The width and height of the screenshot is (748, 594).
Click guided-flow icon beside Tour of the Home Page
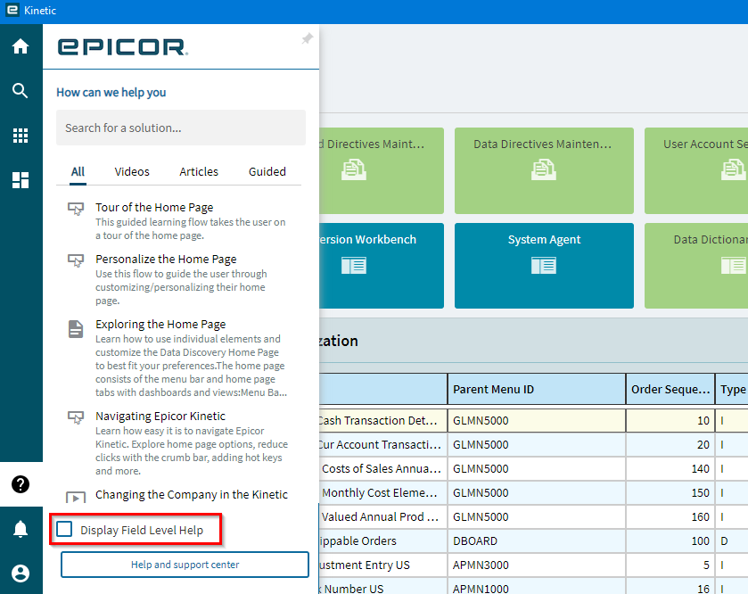point(76,209)
